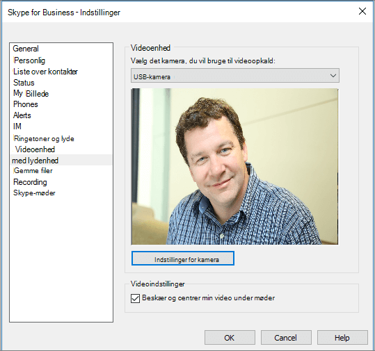Select the Phones category
The image size is (375, 351).
coord(26,104)
